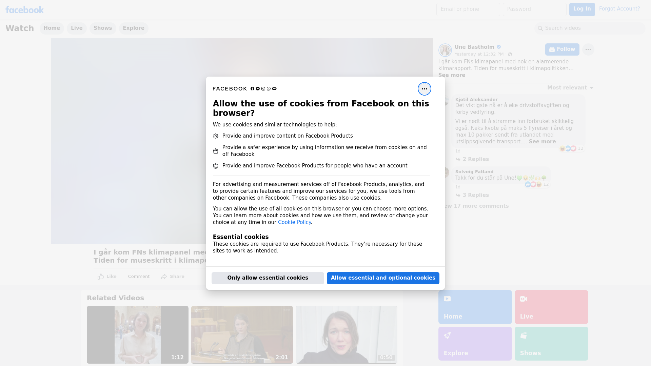Click the Shows clapperboard tile
This screenshot has width=651, height=366.
click(x=551, y=343)
